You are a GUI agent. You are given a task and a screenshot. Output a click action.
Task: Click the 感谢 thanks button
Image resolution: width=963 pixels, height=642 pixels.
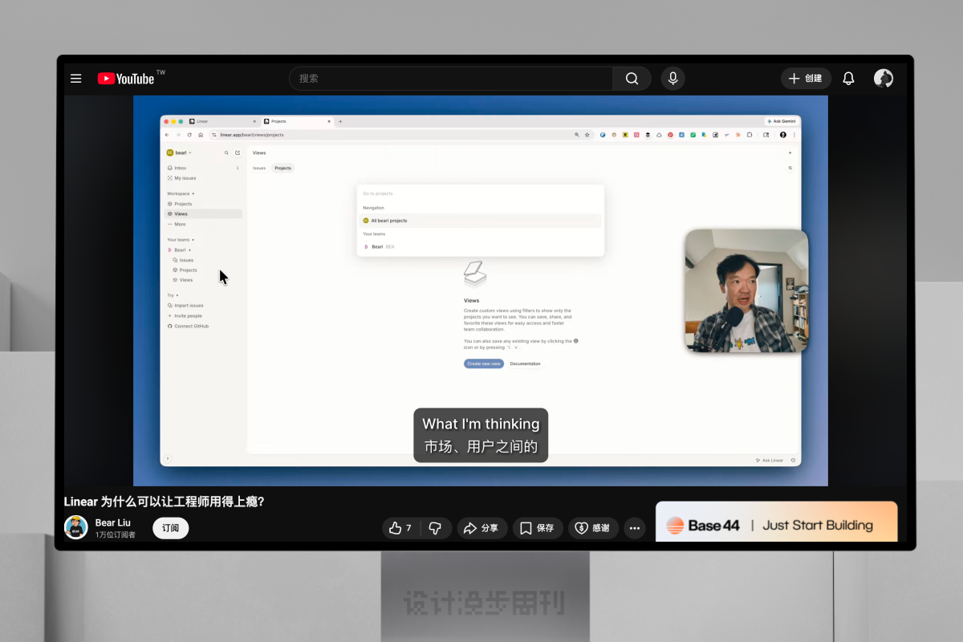point(594,528)
